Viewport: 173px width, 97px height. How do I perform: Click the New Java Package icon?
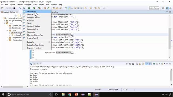tap(45, 8)
